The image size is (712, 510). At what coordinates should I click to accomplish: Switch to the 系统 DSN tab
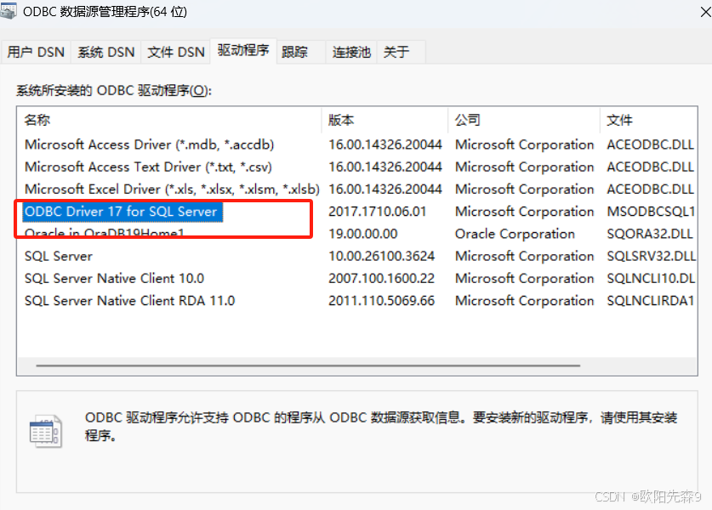[105, 52]
